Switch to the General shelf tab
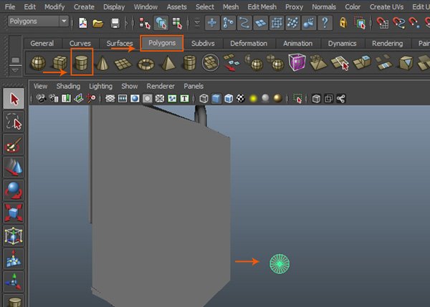The width and height of the screenshot is (430, 307). pos(42,43)
